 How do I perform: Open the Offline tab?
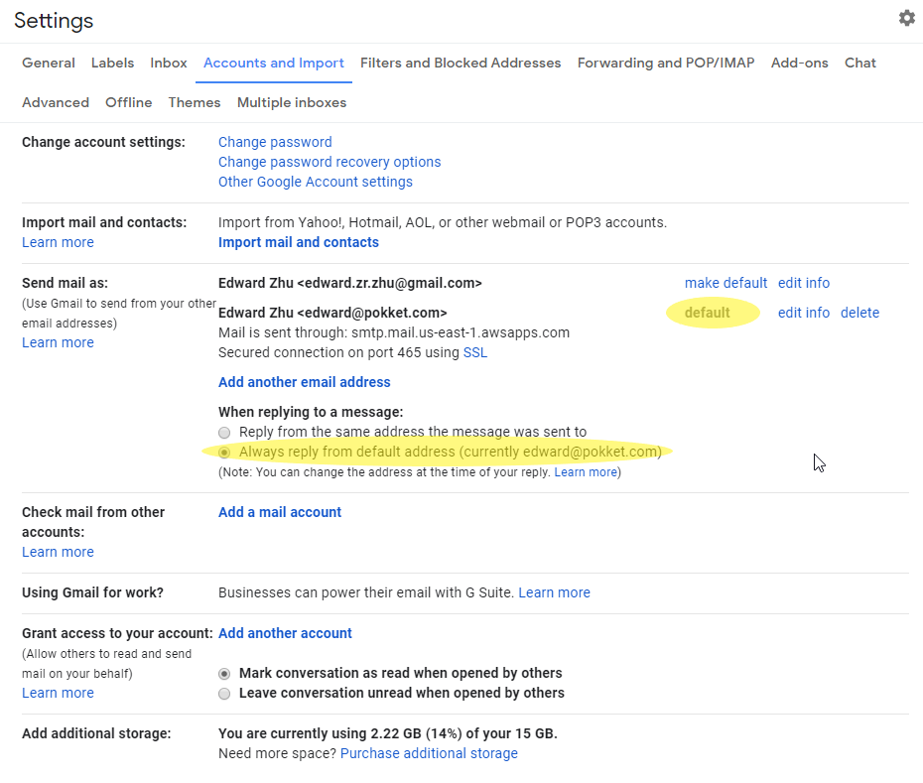coord(128,102)
